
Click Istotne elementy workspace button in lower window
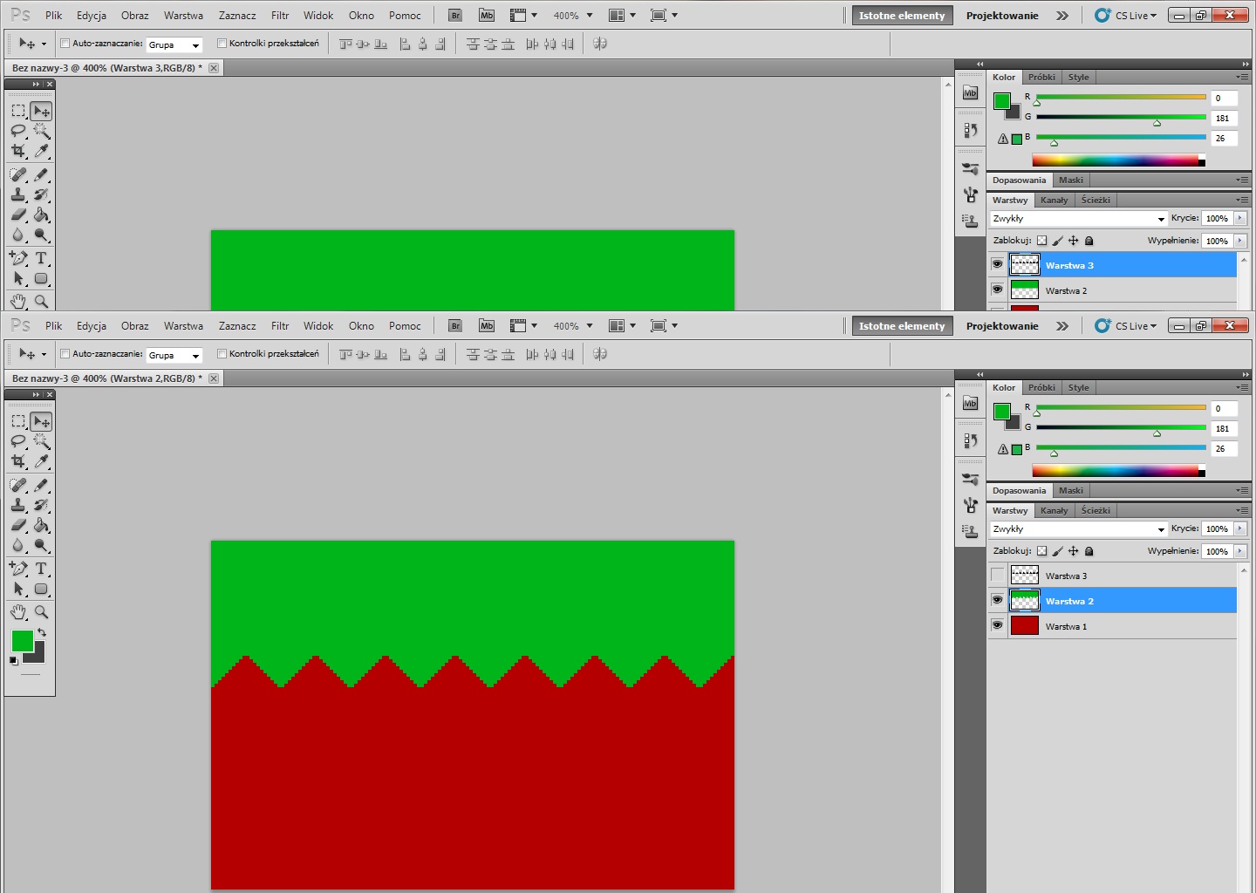pos(902,326)
